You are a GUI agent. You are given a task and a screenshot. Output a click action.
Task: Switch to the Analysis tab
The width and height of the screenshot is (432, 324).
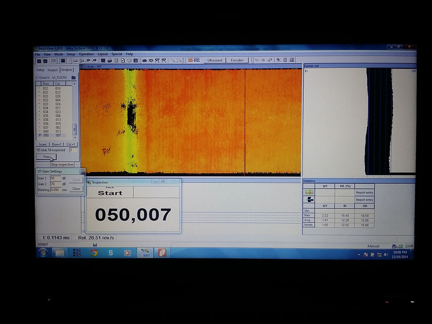point(67,70)
